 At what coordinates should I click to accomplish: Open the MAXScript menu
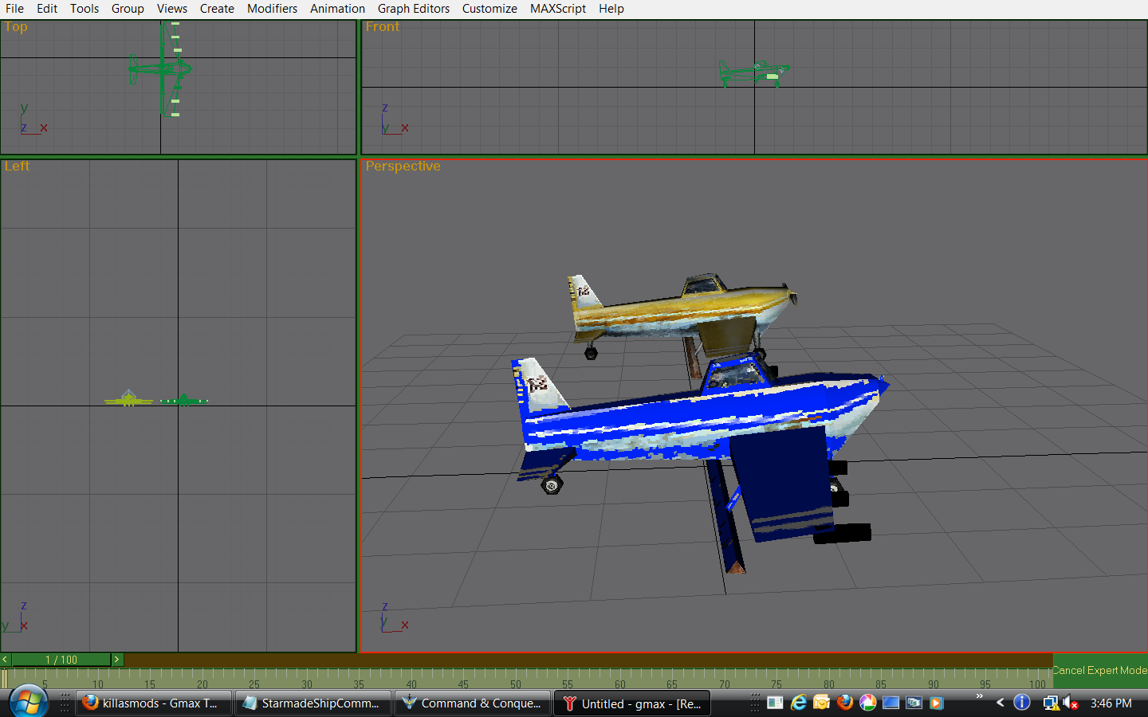(x=557, y=9)
